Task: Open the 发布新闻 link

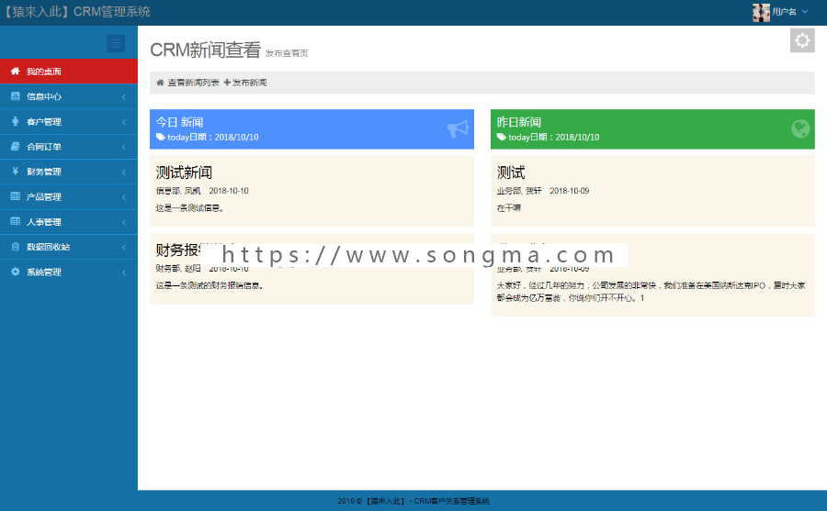Action: tap(249, 83)
